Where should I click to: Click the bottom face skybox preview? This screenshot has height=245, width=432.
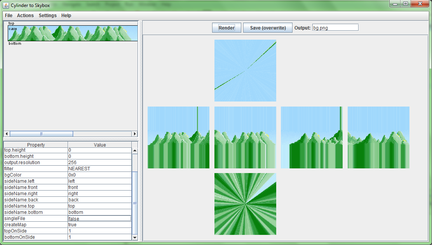245,204
